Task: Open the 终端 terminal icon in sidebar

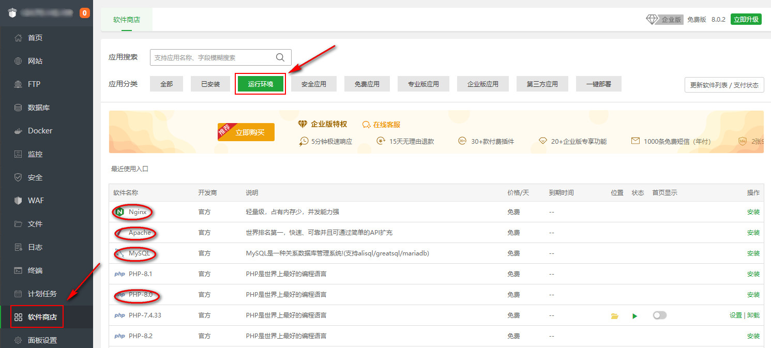Action: click(x=18, y=270)
